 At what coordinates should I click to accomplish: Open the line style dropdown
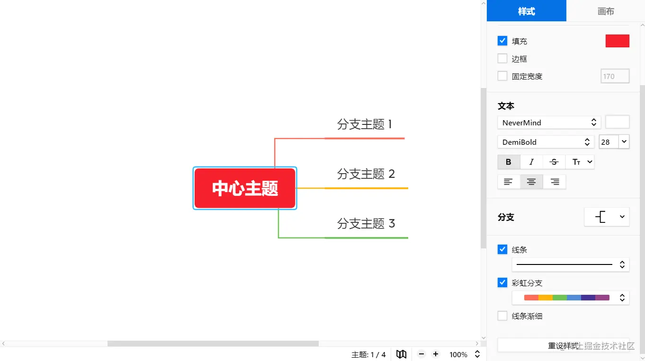tap(571, 264)
